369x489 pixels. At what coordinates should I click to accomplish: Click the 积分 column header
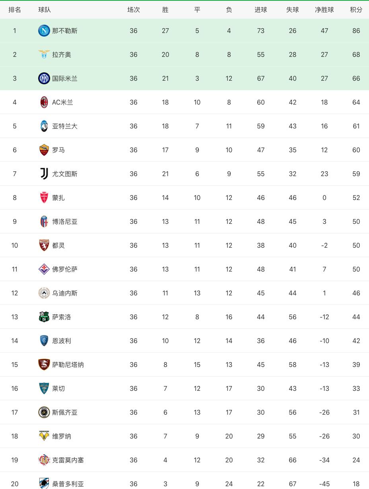coord(356,10)
